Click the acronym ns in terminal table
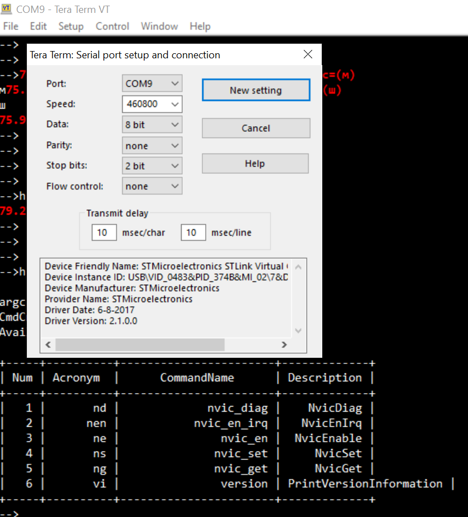 100,454
